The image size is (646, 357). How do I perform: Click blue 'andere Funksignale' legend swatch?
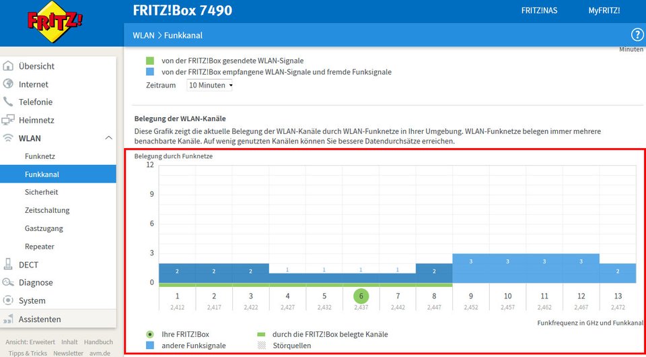[x=150, y=346]
